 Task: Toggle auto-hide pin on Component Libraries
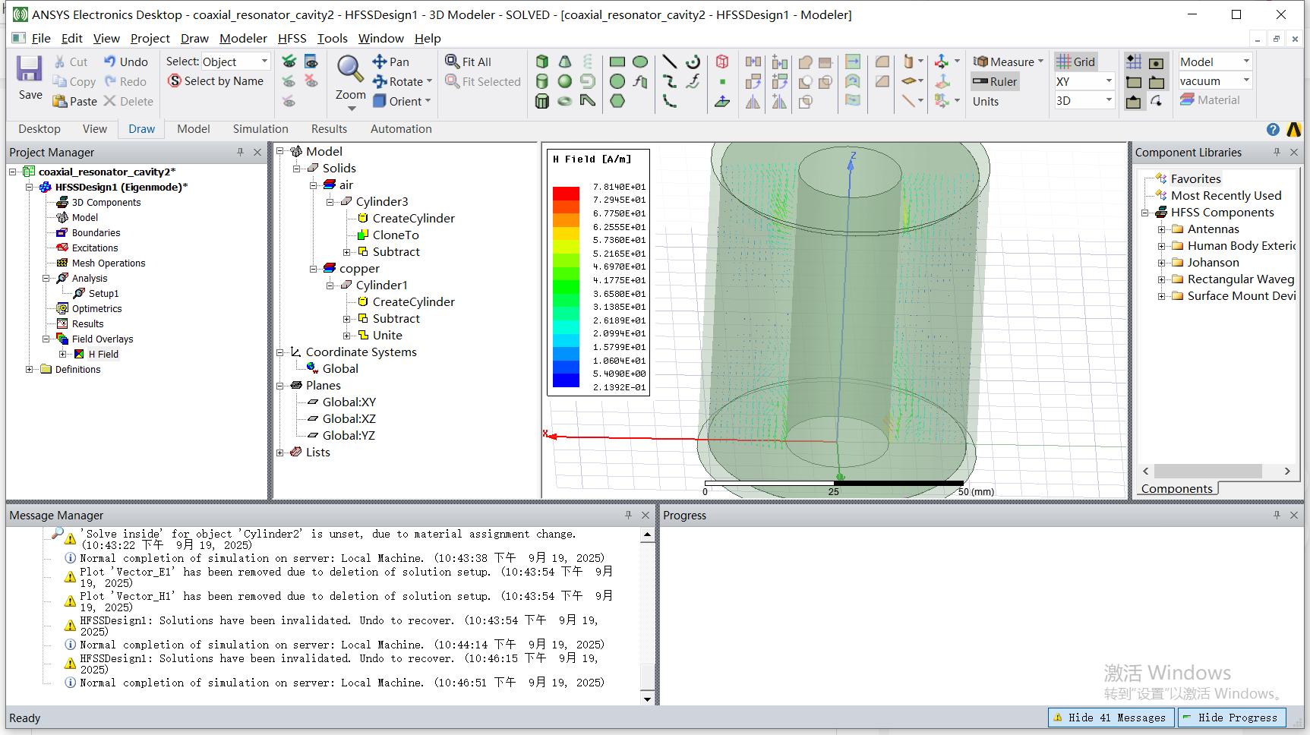point(1277,152)
